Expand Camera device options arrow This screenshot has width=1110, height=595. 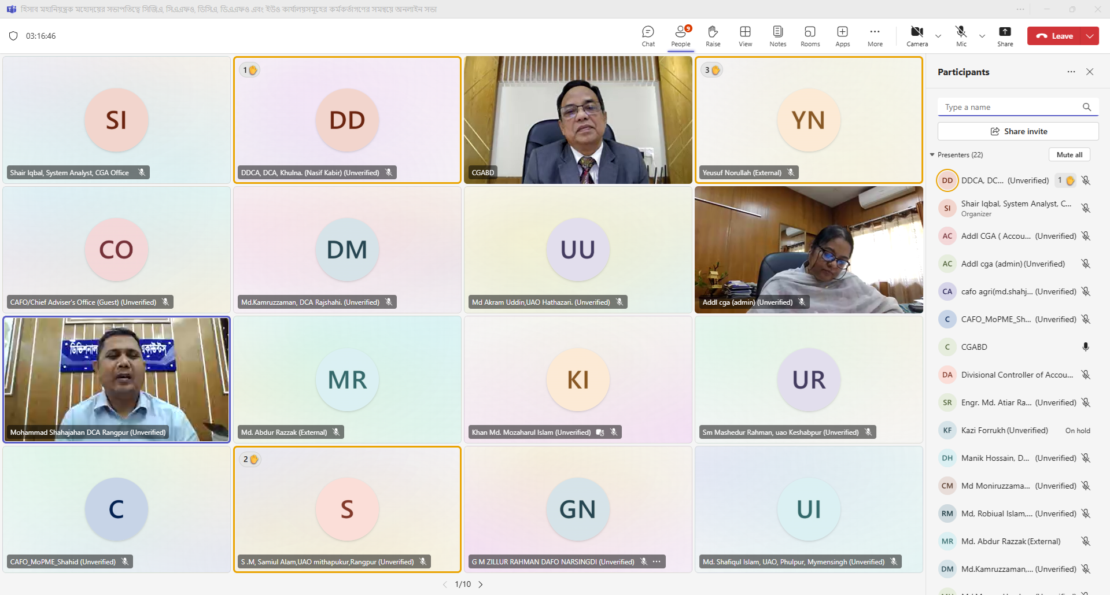tap(938, 36)
